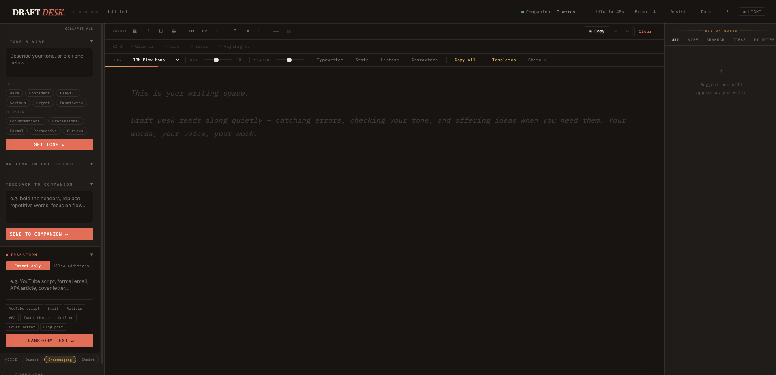Open History panel
Viewport: 776px width, 375px height.
tap(390, 60)
